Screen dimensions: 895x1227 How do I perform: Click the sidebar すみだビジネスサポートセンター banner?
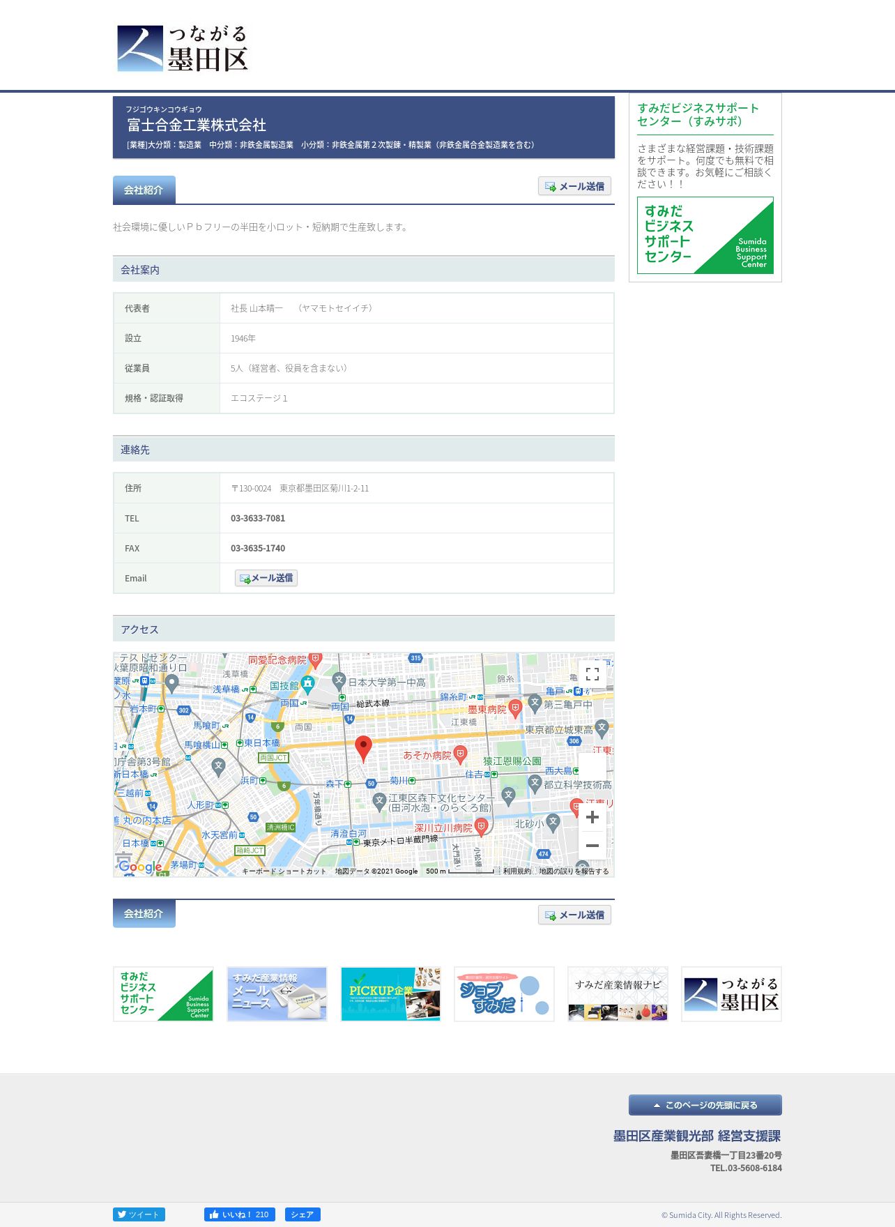tap(705, 235)
